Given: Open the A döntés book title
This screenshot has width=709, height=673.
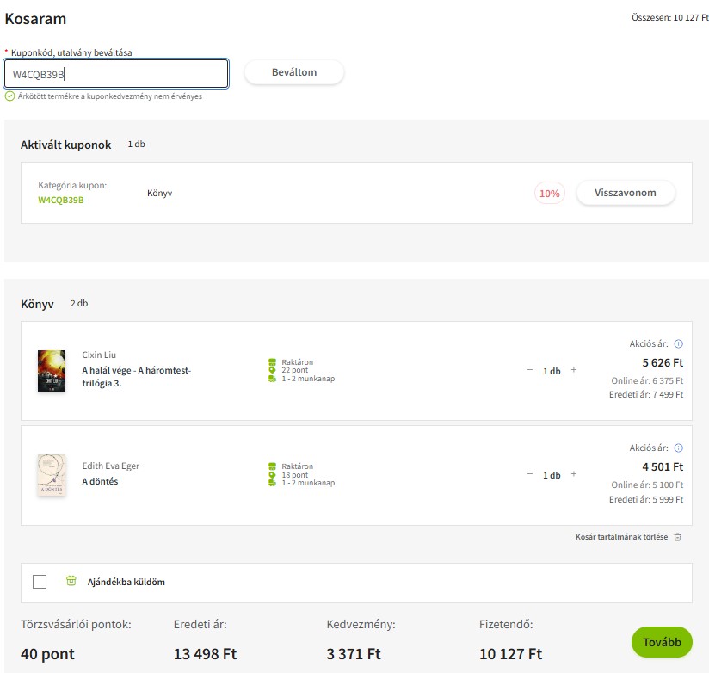Looking at the screenshot, I should 100,481.
